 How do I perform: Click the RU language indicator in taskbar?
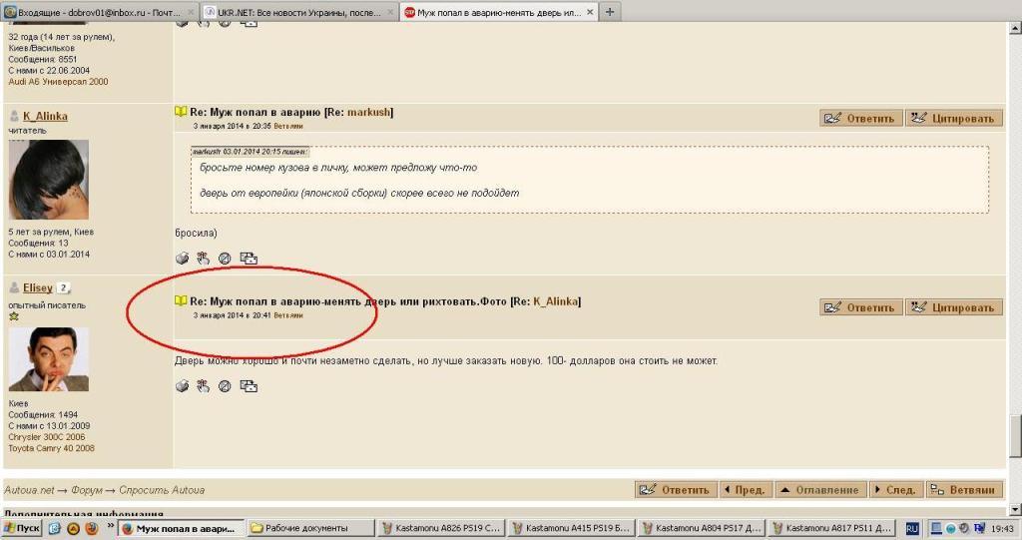pyautogui.click(x=912, y=528)
